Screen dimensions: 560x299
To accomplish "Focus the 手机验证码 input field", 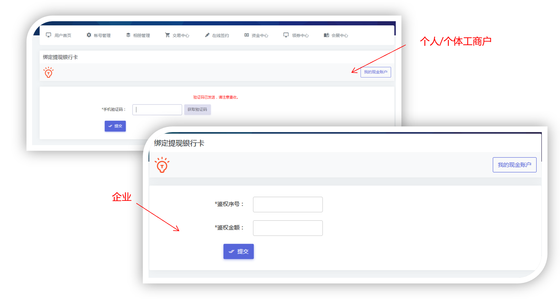I will 157,110.
